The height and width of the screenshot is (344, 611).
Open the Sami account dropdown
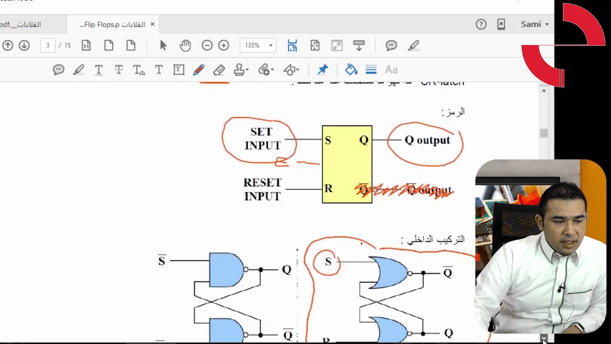pos(535,24)
